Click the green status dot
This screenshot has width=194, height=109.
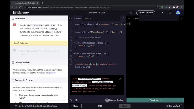[162, 13]
